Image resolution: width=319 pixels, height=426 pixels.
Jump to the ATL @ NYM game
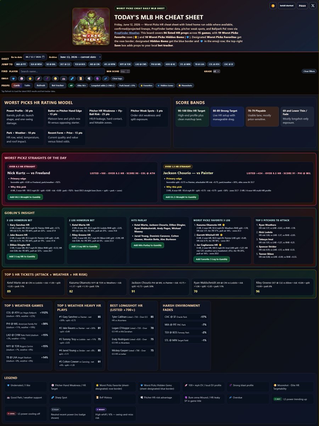click(x=110, y=64)
